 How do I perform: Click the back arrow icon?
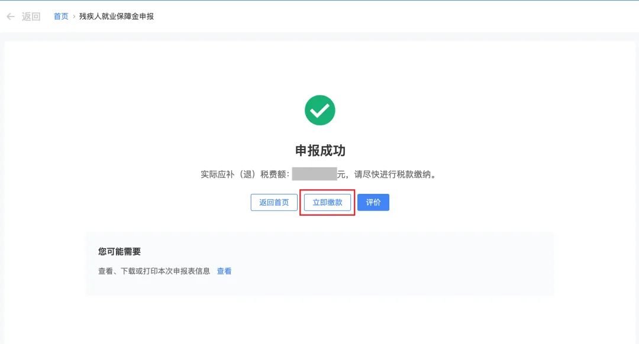pos(10,17)
